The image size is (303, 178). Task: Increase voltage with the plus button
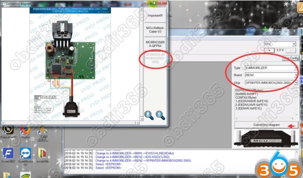tap(269, 50)
